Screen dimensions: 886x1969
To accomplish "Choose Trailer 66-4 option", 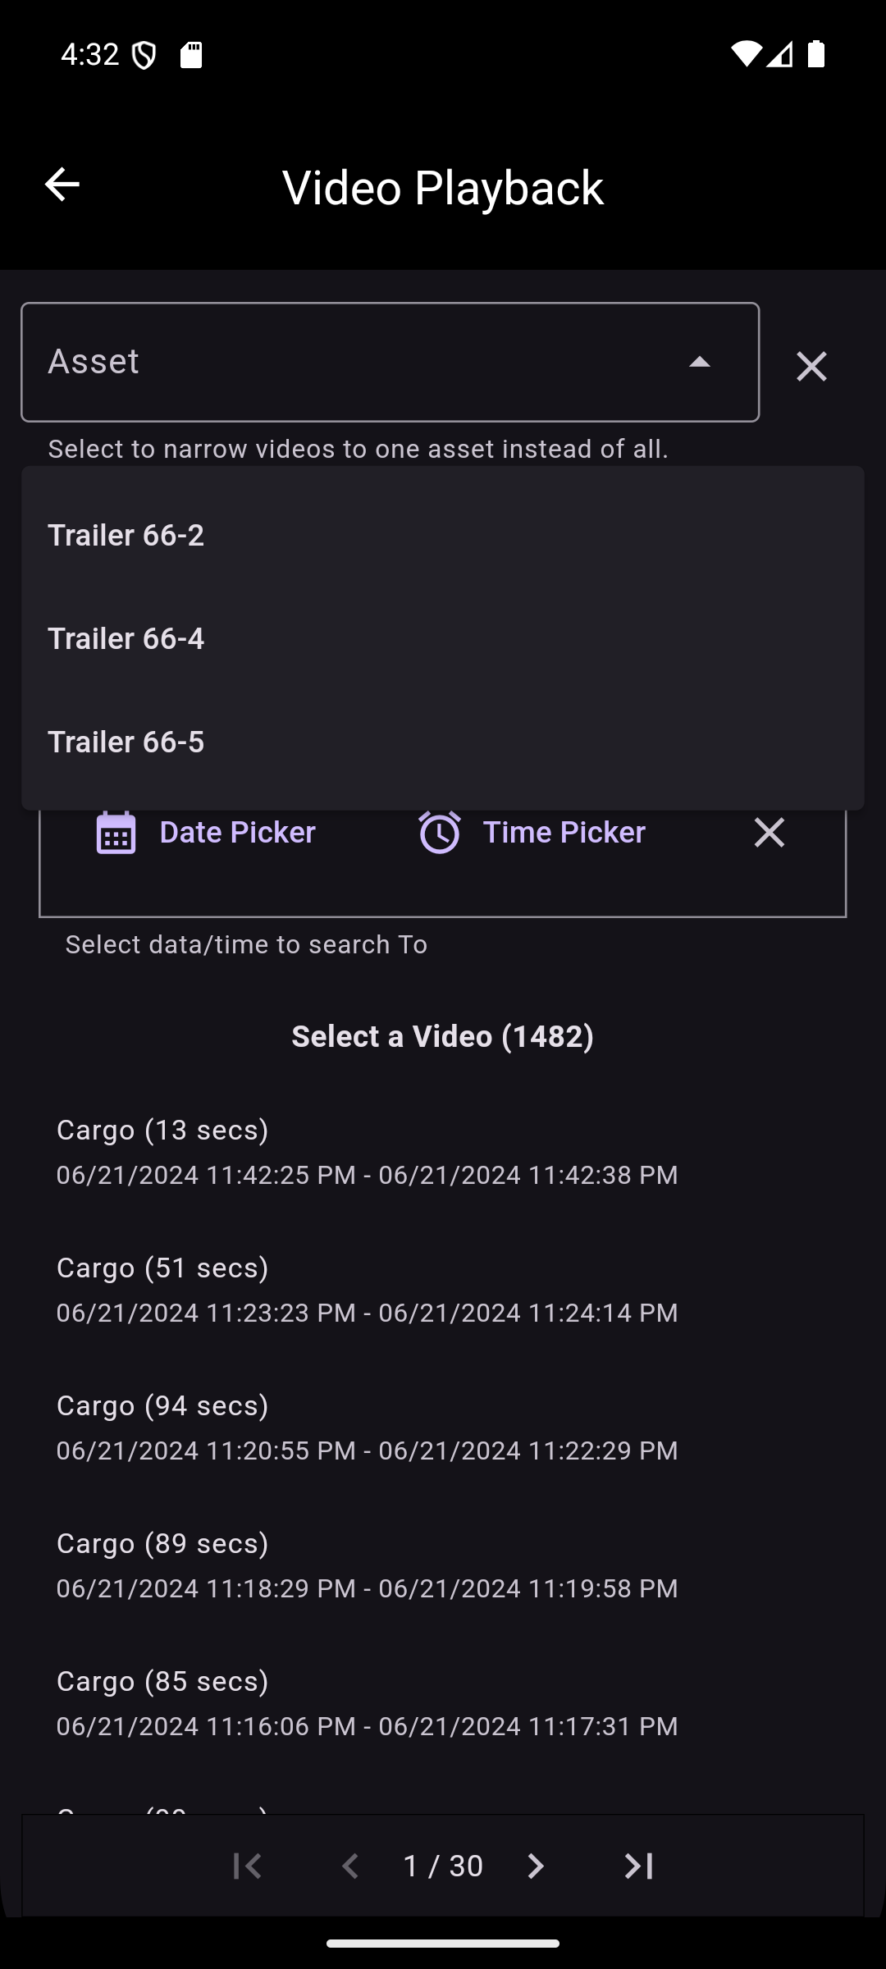I will point(126,638).
